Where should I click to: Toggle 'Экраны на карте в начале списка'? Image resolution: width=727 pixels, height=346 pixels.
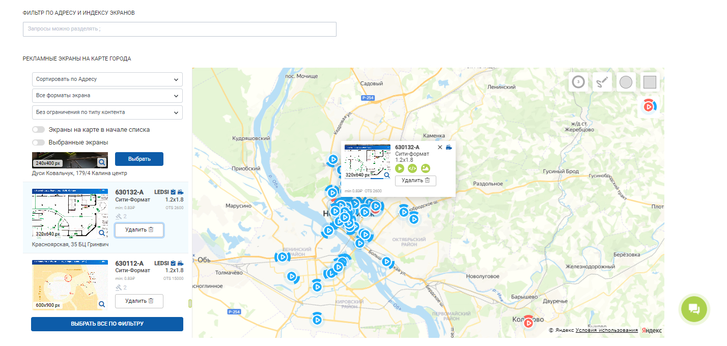(x=38, y=130)
